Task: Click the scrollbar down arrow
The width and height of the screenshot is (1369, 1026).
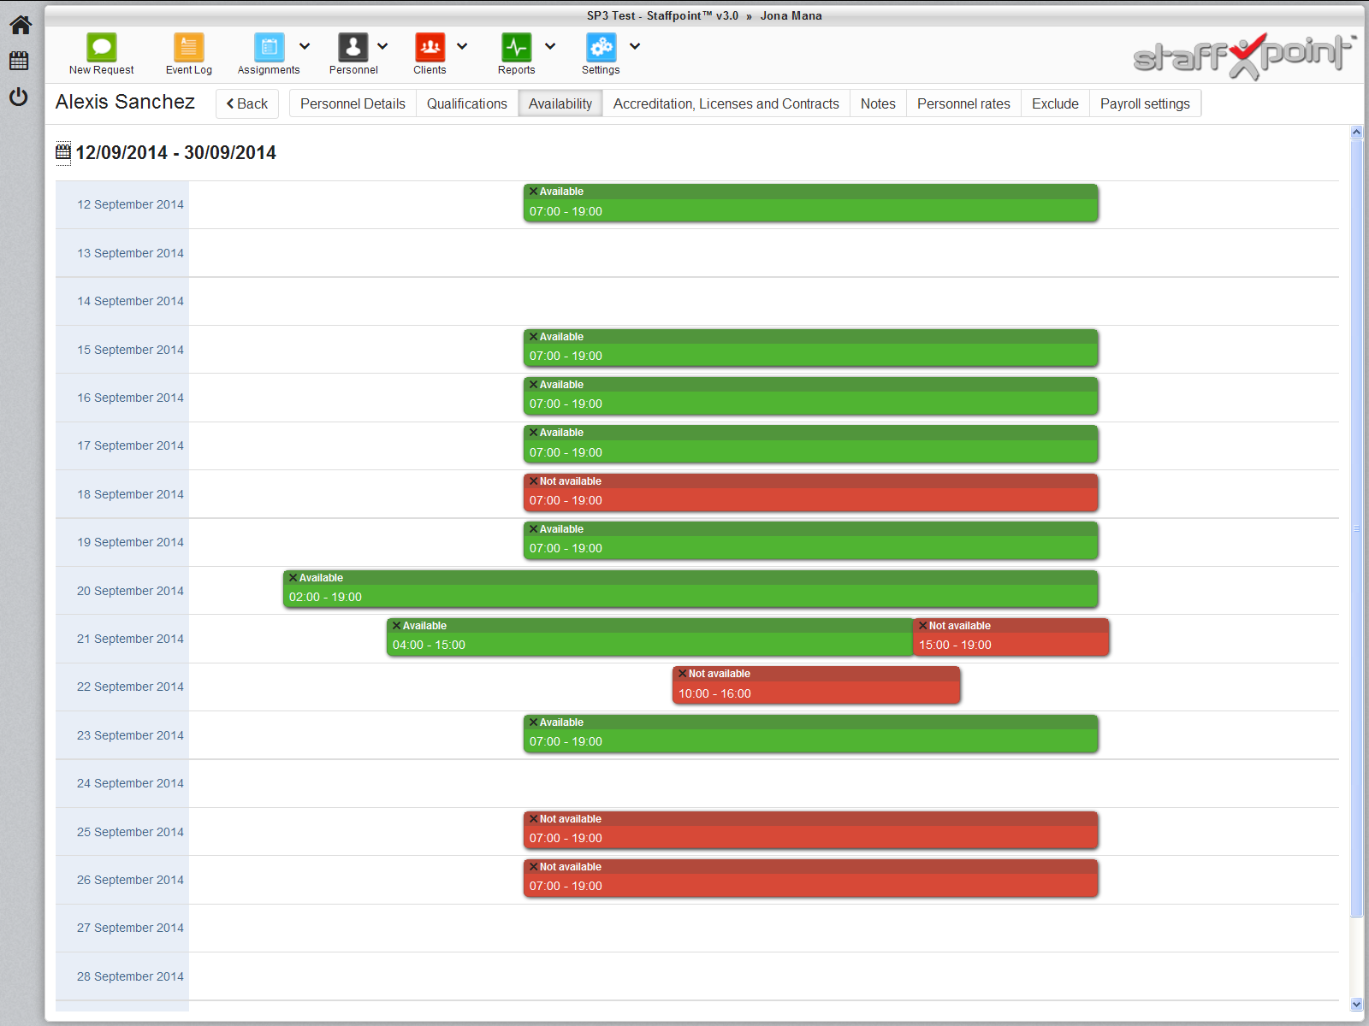Action: pyautogui.click(x=1356, y=1005)
